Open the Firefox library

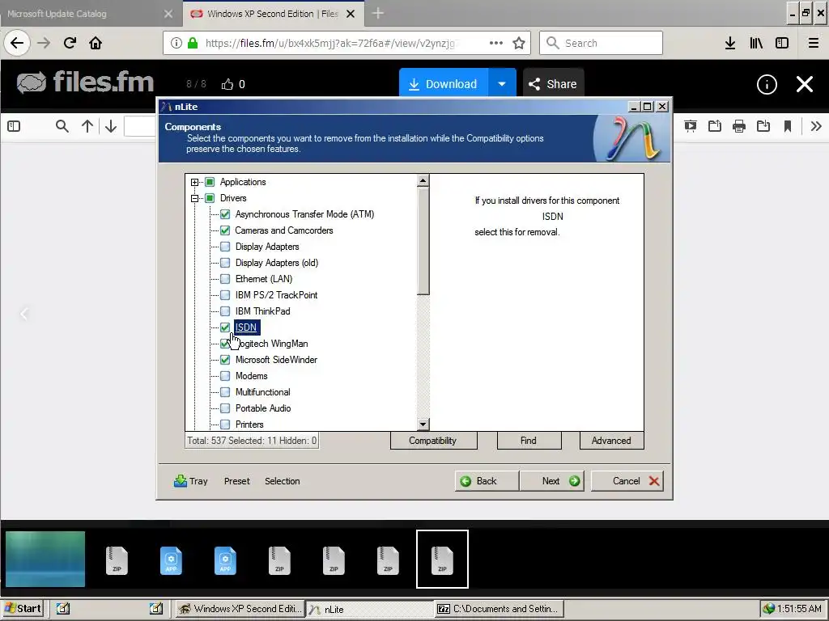pos(756,43)
